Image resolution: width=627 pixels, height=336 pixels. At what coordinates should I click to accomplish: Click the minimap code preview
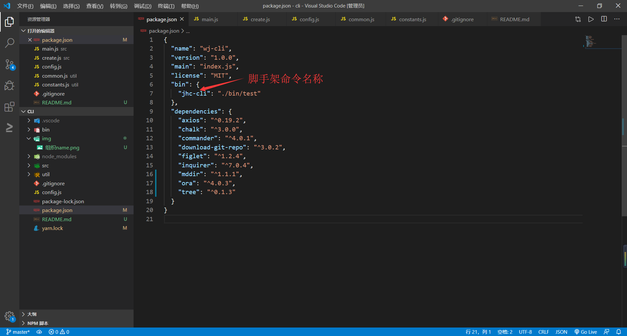click(x=591, y=42)
